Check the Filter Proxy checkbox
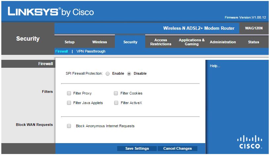 [x=69, y=94]
